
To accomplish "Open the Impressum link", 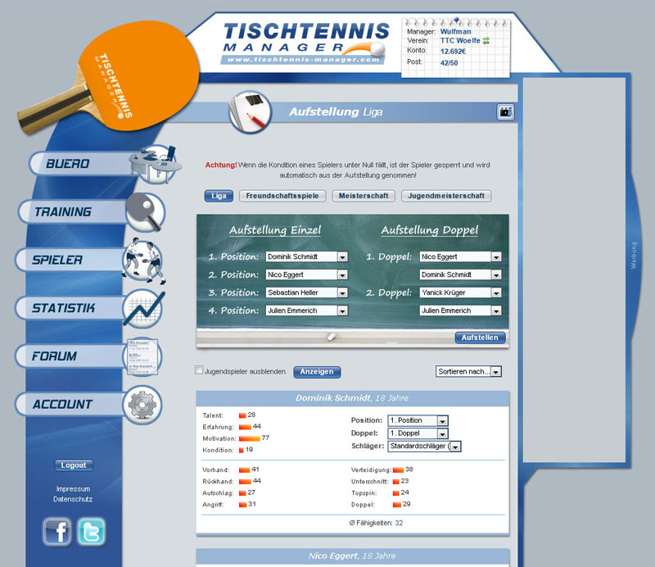I will click(73, 489).
